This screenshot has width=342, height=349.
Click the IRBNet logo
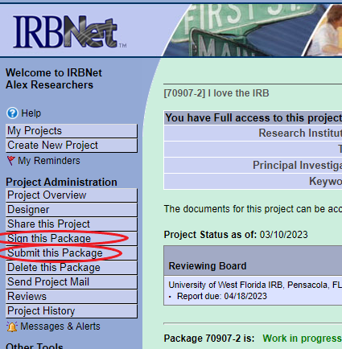(x=69, y=32)
